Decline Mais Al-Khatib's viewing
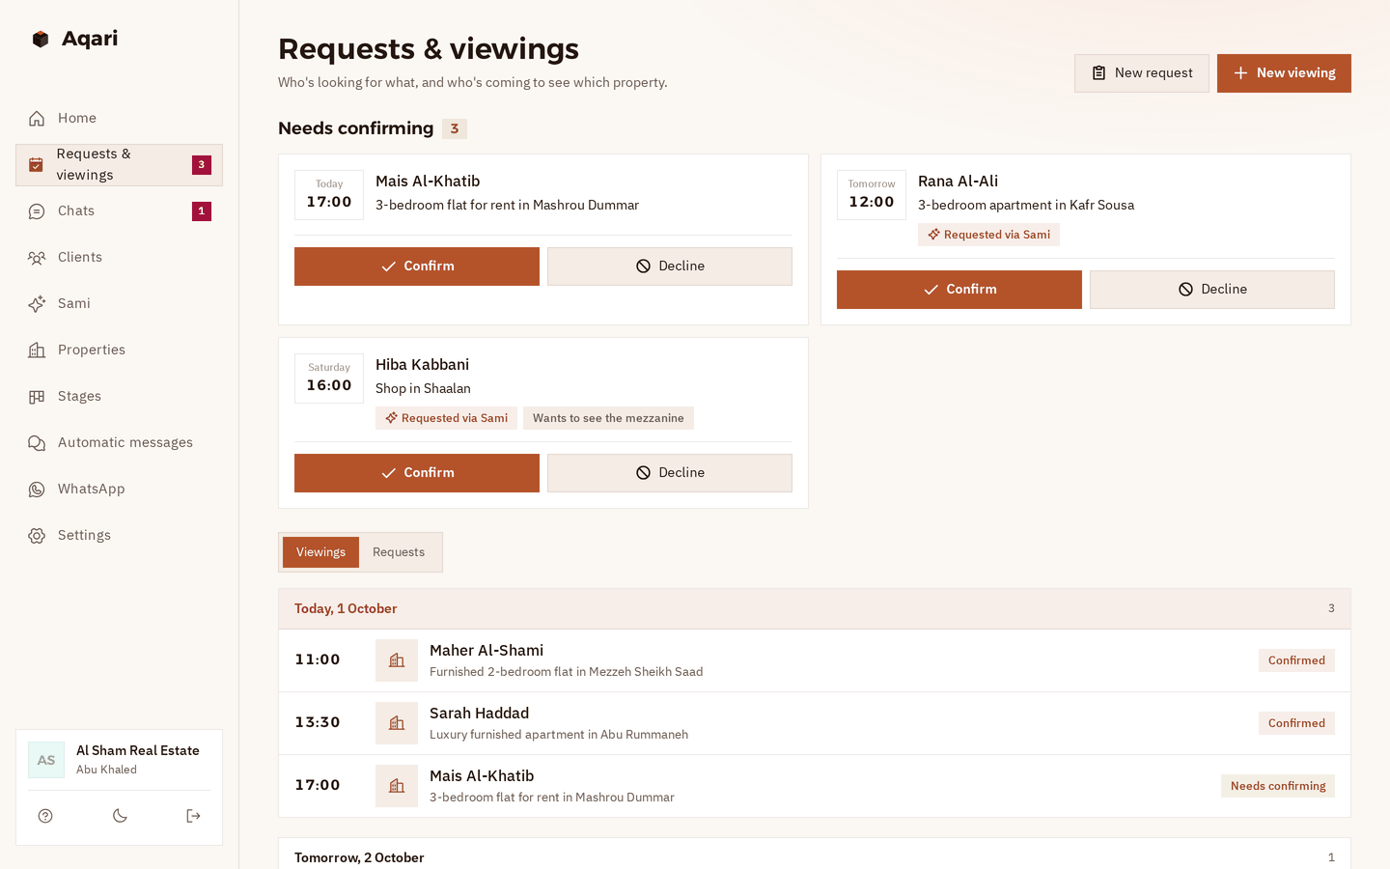 pyautogui.click(x=670, y=266)
